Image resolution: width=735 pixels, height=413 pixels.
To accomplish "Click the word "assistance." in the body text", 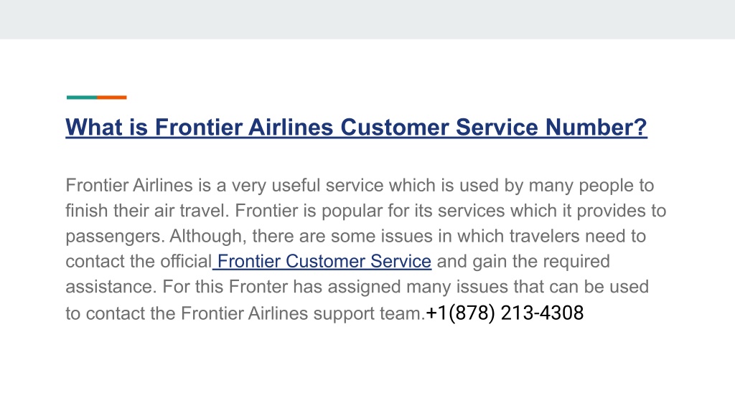I will (111, 287).
